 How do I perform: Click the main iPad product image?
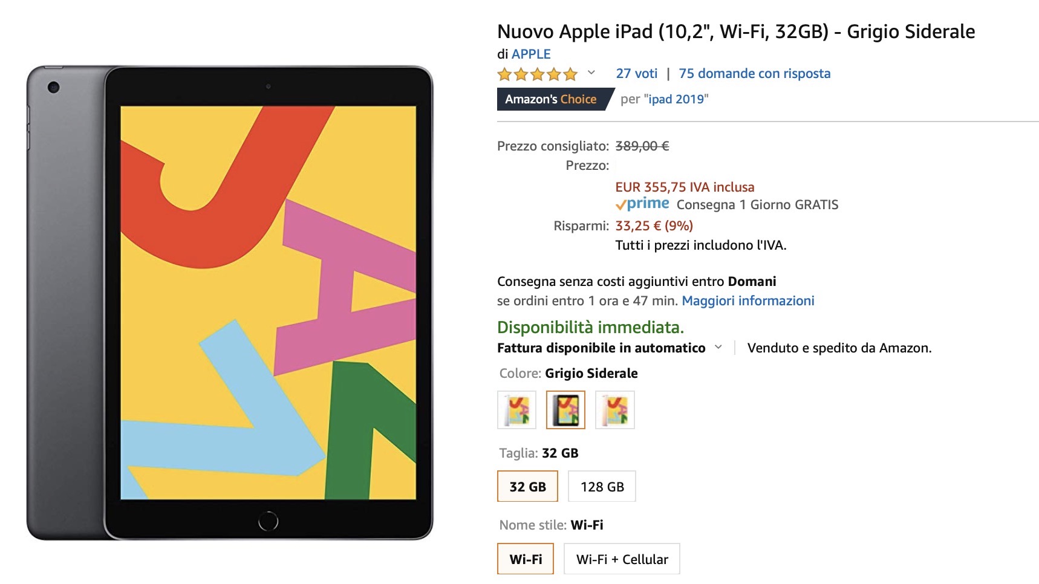230,302
